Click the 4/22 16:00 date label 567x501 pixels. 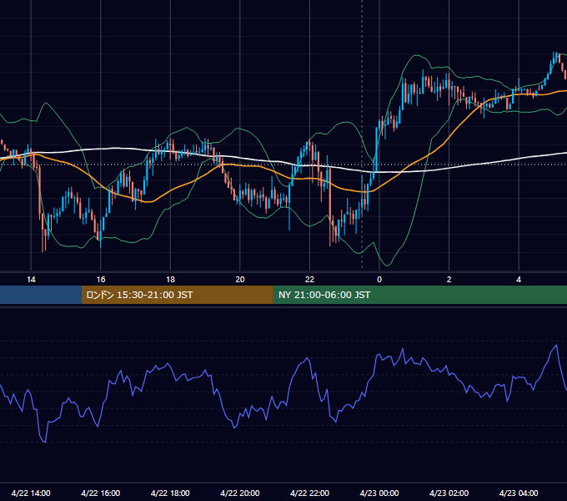point(101,493)
